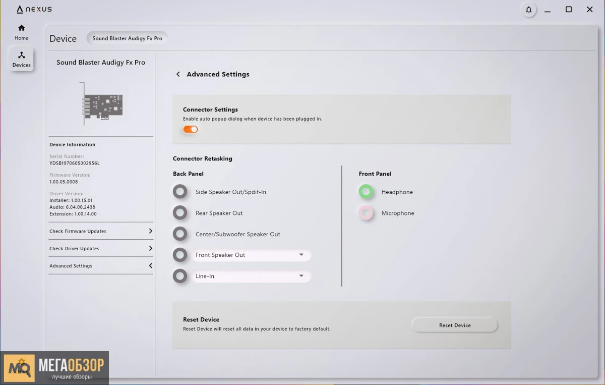
Task: Click the firmware version 1.00.05.0008
Action: point(64,182)
